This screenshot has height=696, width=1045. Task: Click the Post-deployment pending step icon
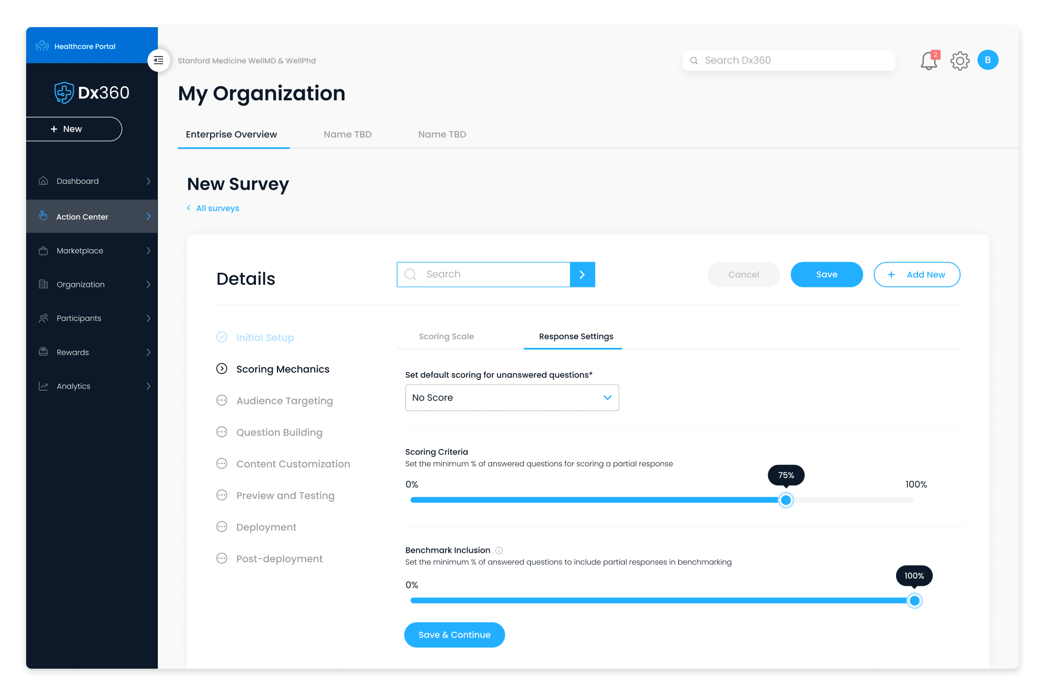click(x=222, y=559)
